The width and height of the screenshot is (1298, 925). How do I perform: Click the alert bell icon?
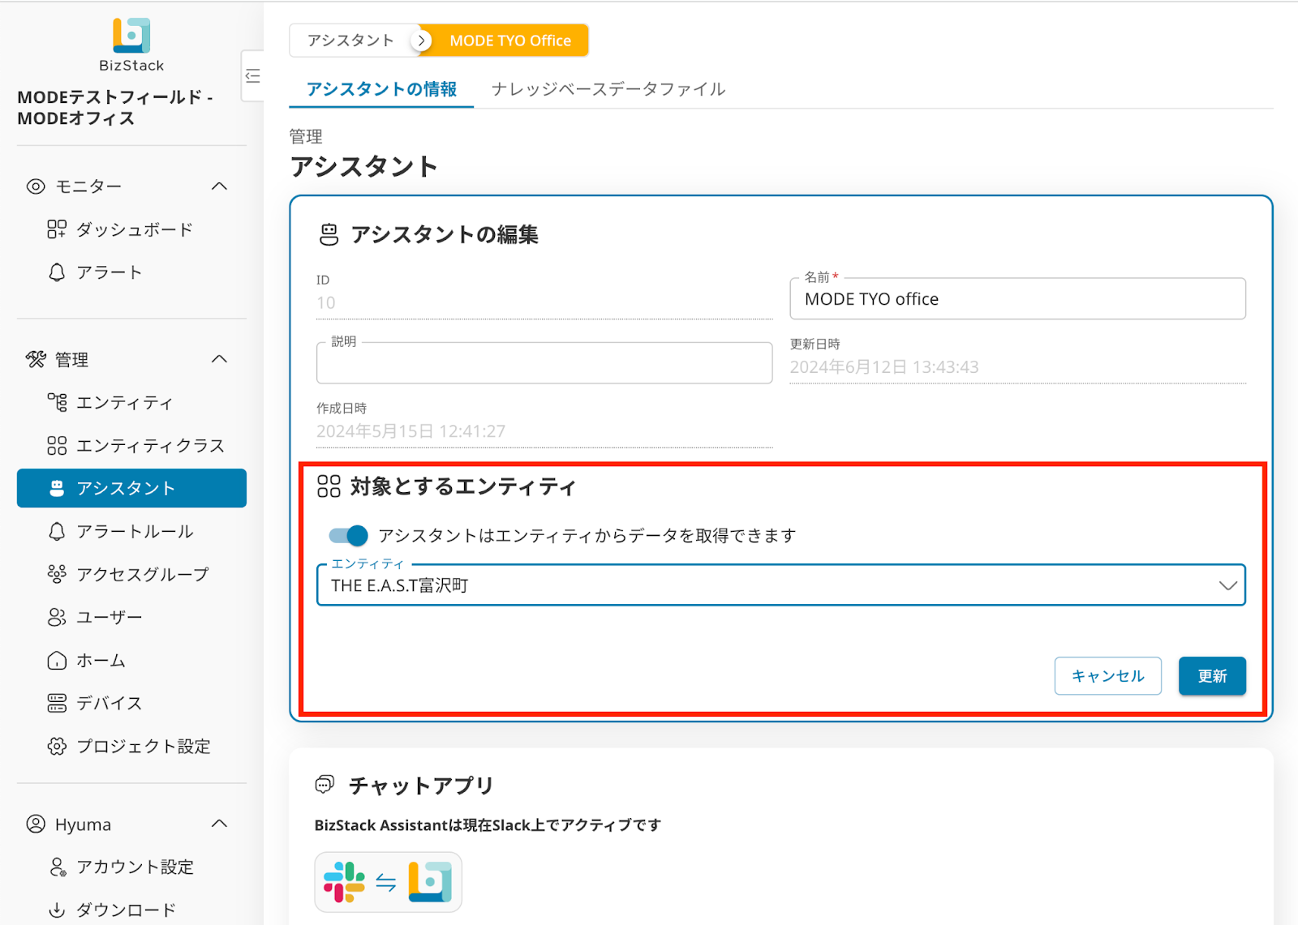point(56,272)
